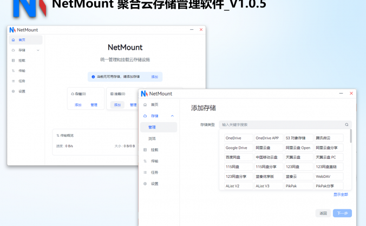The height and width of the screenshot is (226, 366).
Task: Click the 返回 button
Action: pos(323,213)
